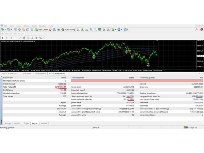Image resolution: width=204 pixels, height=153 pixels.
Task: Select the H4 timeframe button
Action: [x=23, y=34]
